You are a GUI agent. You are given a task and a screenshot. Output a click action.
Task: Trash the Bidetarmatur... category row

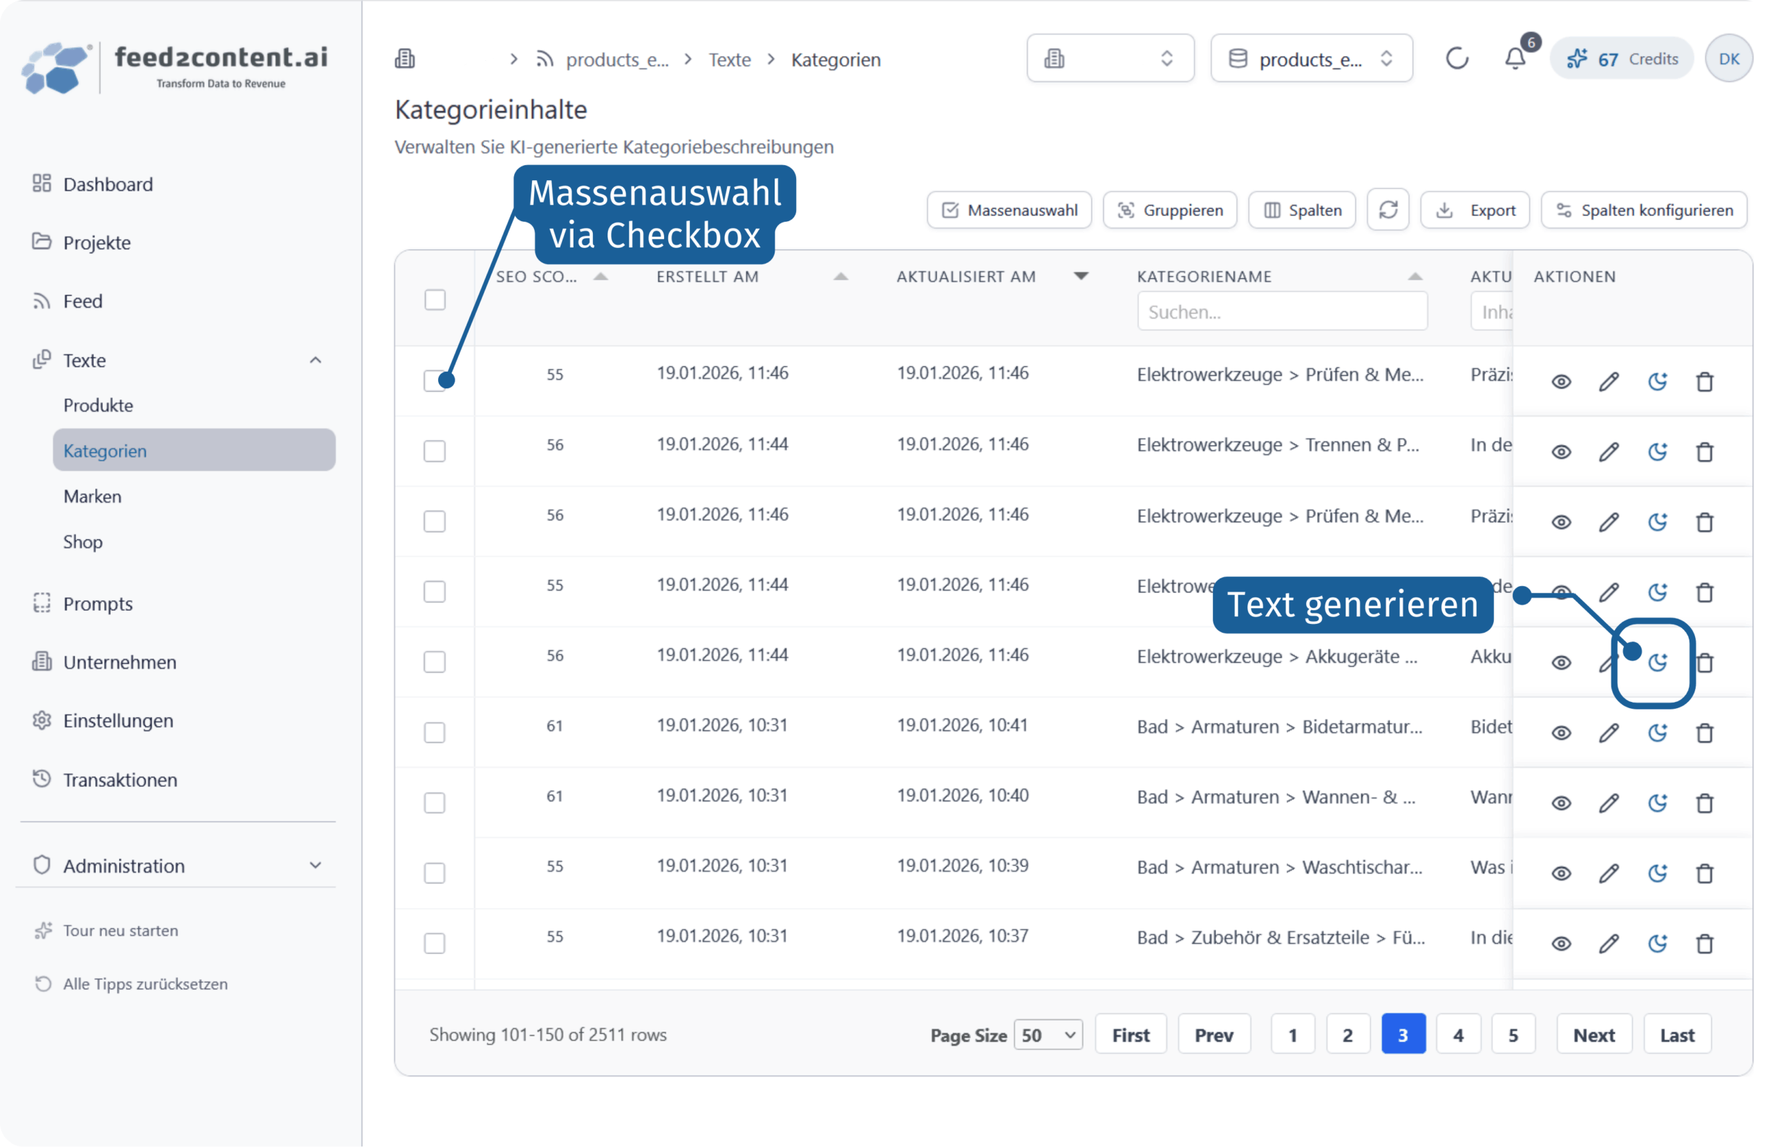pyautogui.click(x=1704, y=733)
